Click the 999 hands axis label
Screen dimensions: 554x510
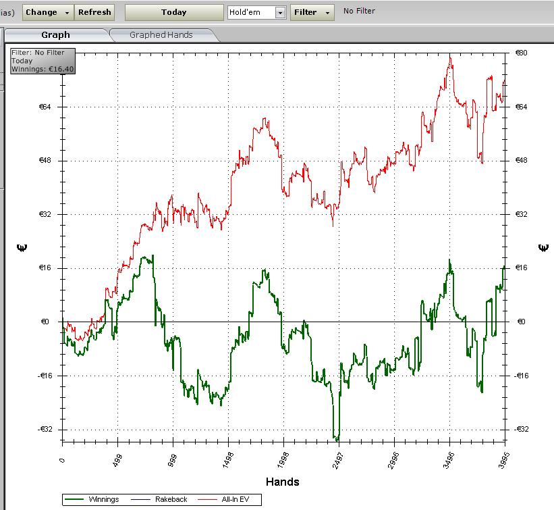pyautogui.click(x=171, y=460)
